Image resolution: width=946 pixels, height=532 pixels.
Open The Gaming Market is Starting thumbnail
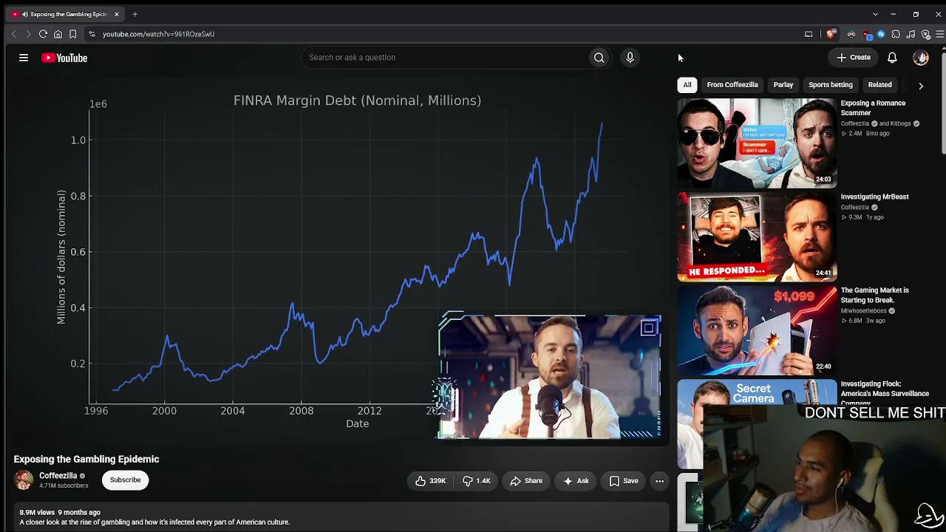pos(757,331)
